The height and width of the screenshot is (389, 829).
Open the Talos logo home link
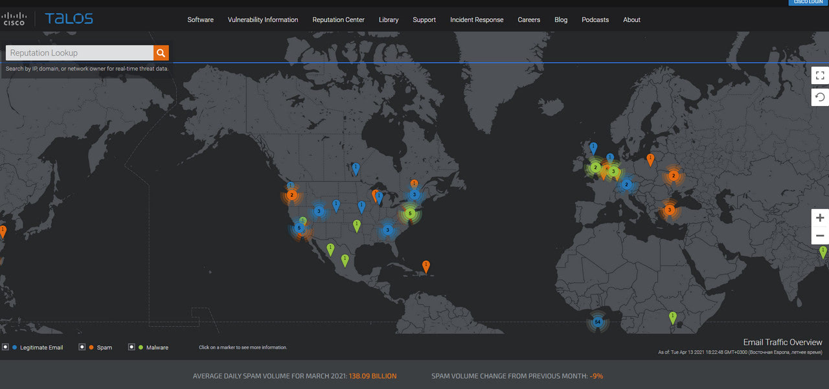tap(69, 19)
